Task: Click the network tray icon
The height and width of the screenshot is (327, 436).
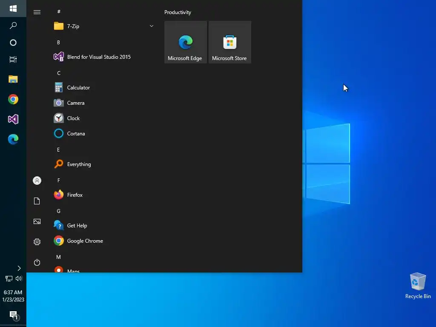Action: tap(9, 278)
